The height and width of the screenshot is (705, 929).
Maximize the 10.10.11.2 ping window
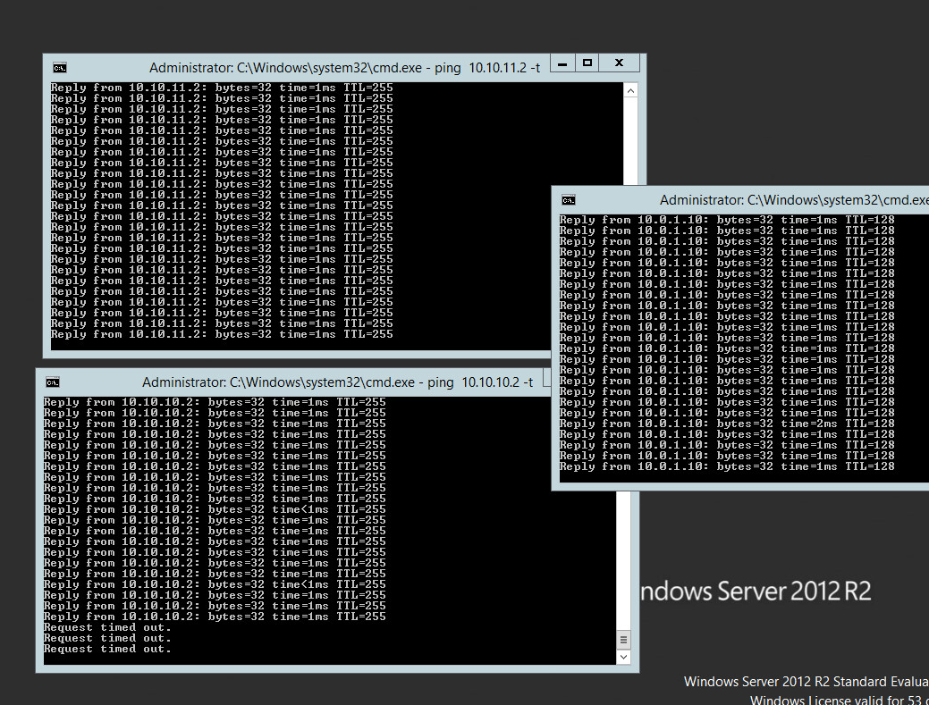tap(587, 63)
